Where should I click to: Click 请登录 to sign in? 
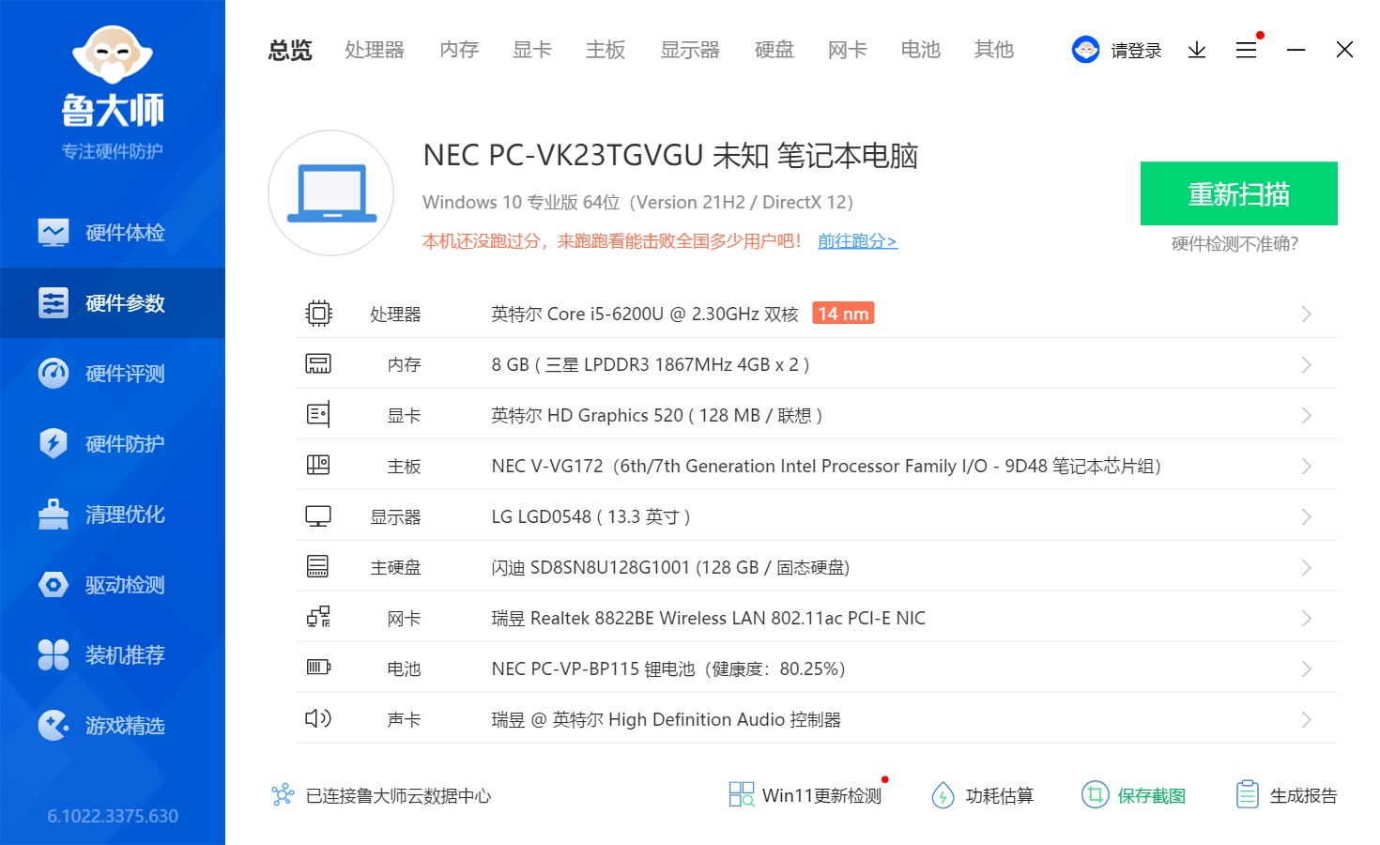1136,51
